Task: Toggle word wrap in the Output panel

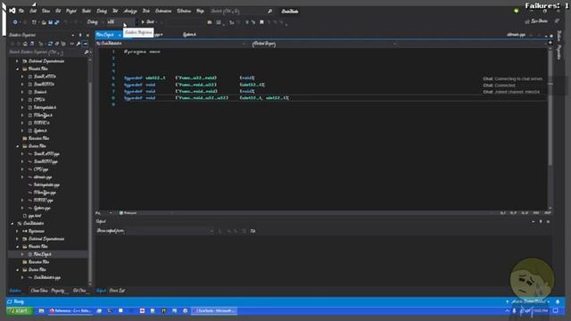Action: coord(252,231)
